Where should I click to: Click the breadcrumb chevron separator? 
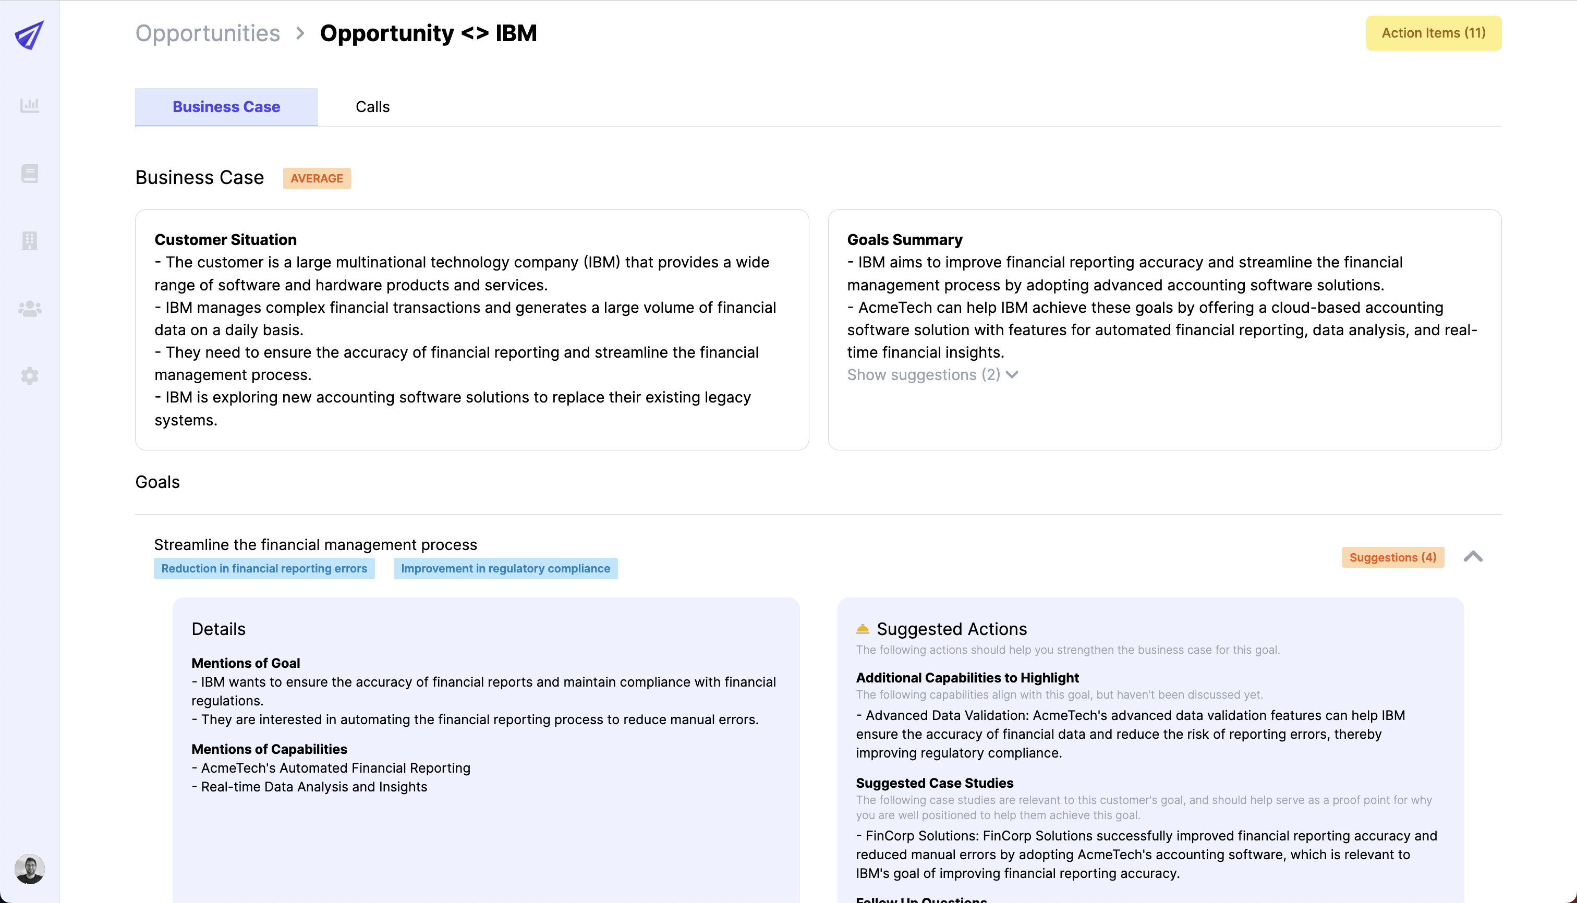(x=300, y=33)
